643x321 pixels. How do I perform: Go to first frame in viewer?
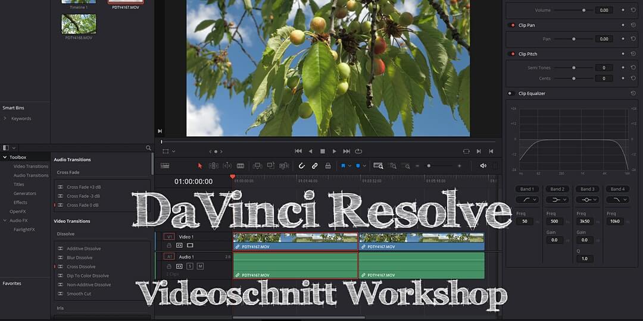coord(298,151)
